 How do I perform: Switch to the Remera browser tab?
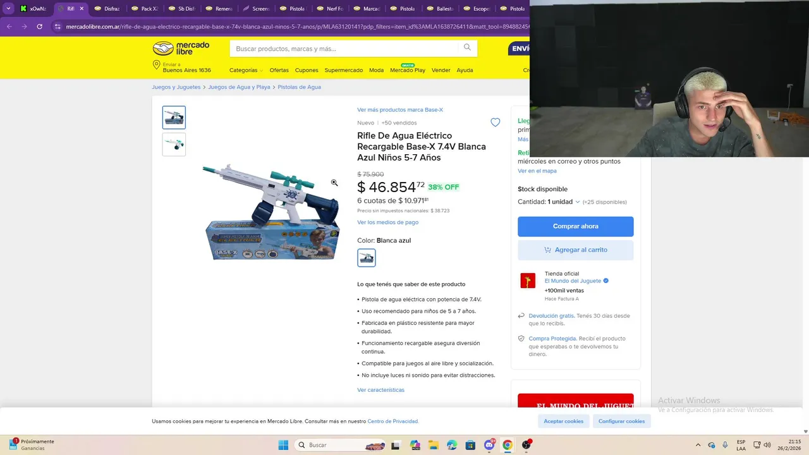click(x=219, y=9)
